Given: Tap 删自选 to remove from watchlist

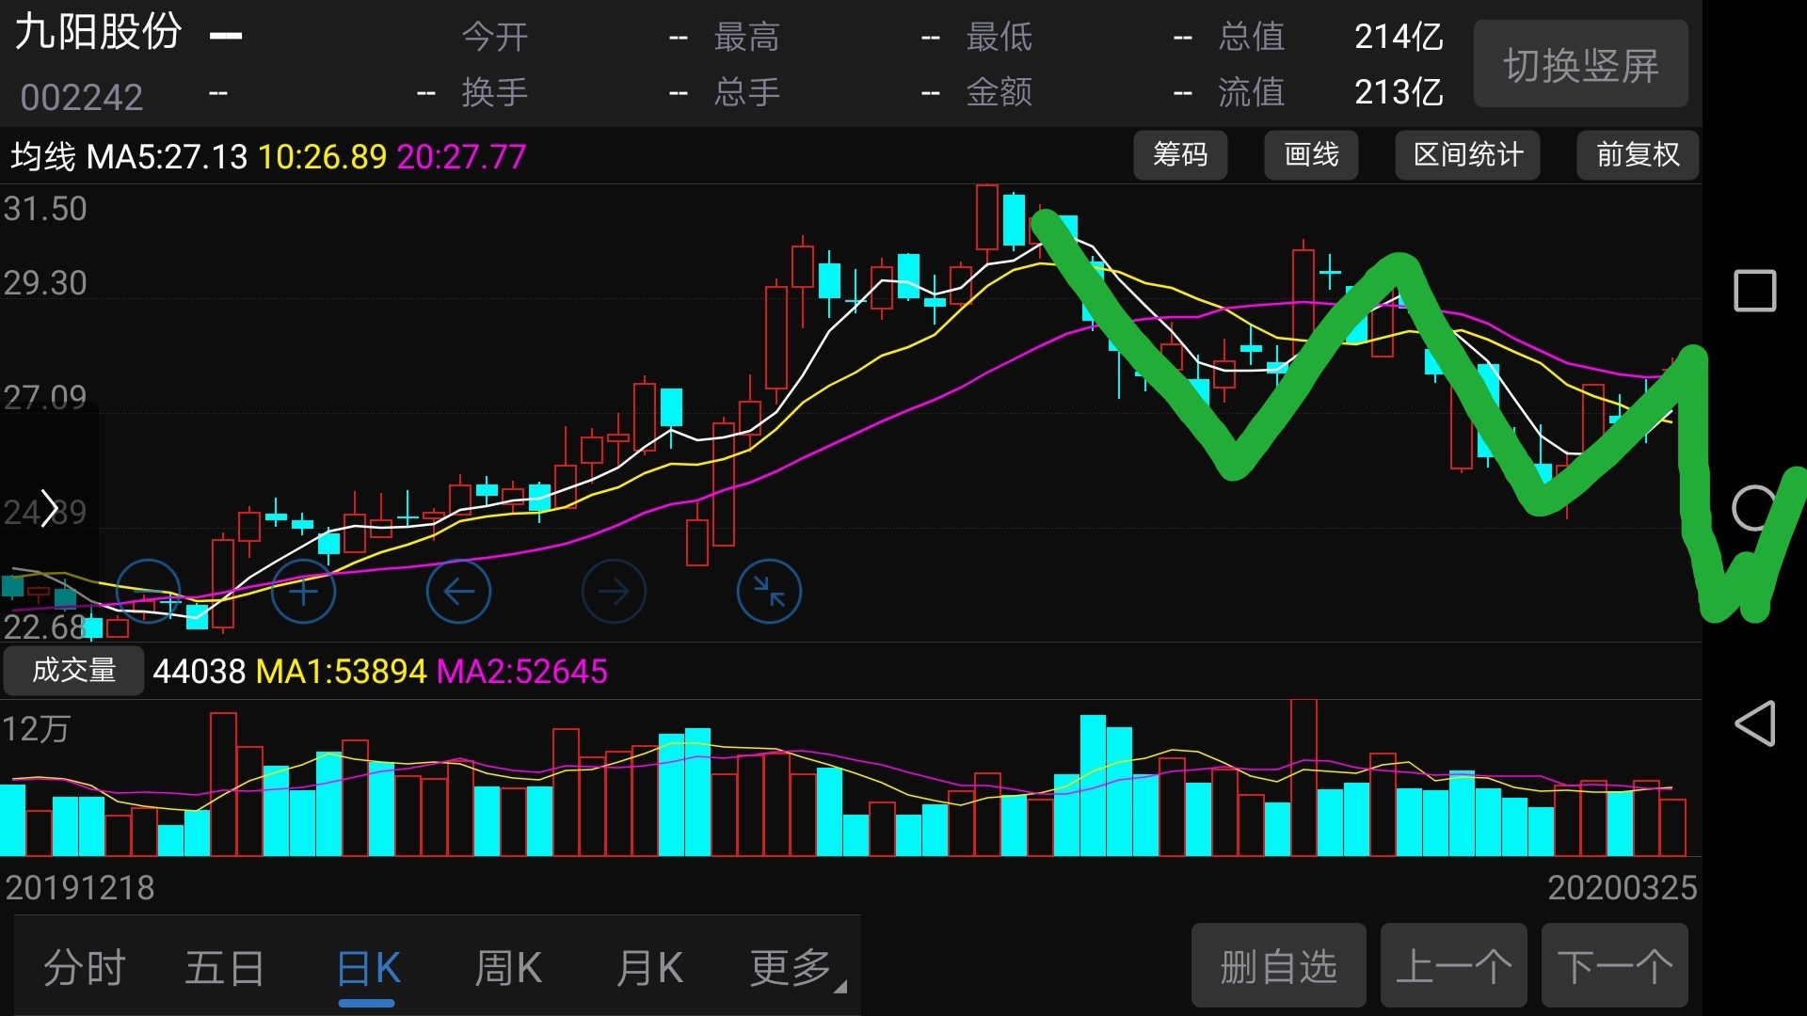Looking at the screenshot, I should (x=1278, y=966).
